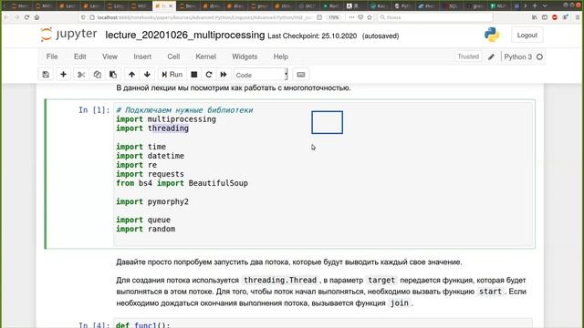Go forward with browser forward arrow
Image resolution: width=584 pixels, height=328 pixels.
click(16, 17)
